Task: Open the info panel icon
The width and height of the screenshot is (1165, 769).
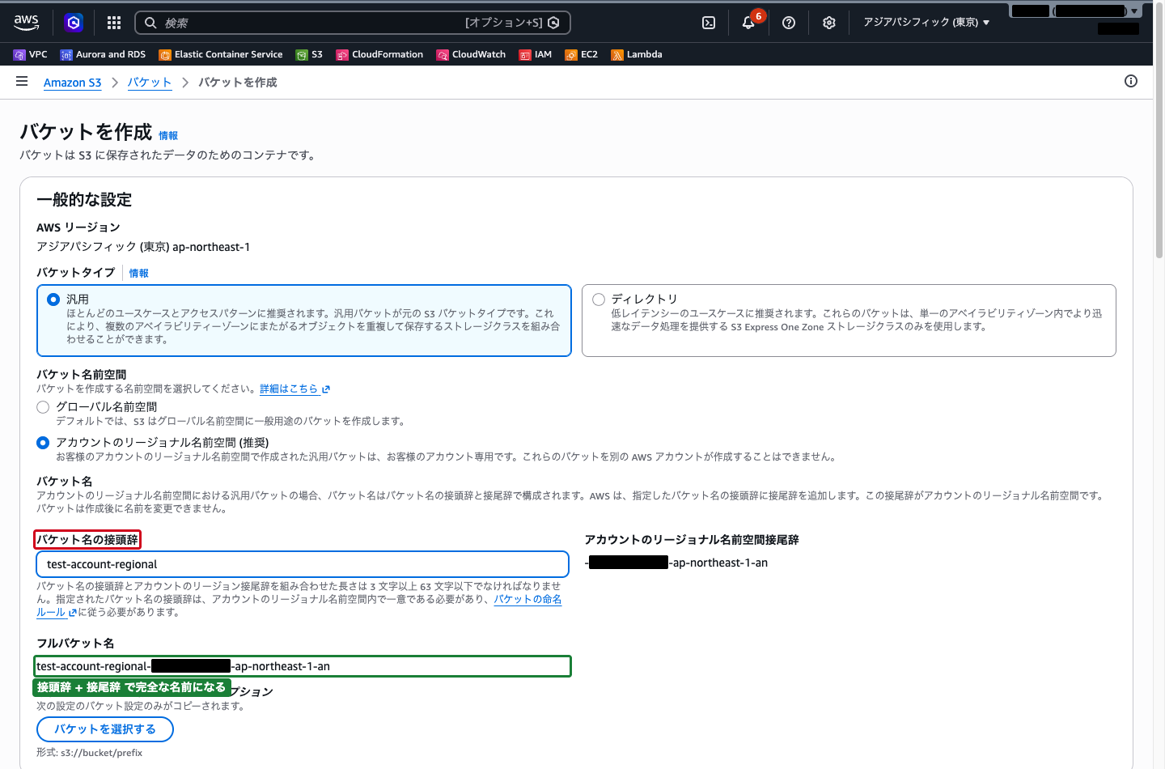Action: click(1131, 81)
